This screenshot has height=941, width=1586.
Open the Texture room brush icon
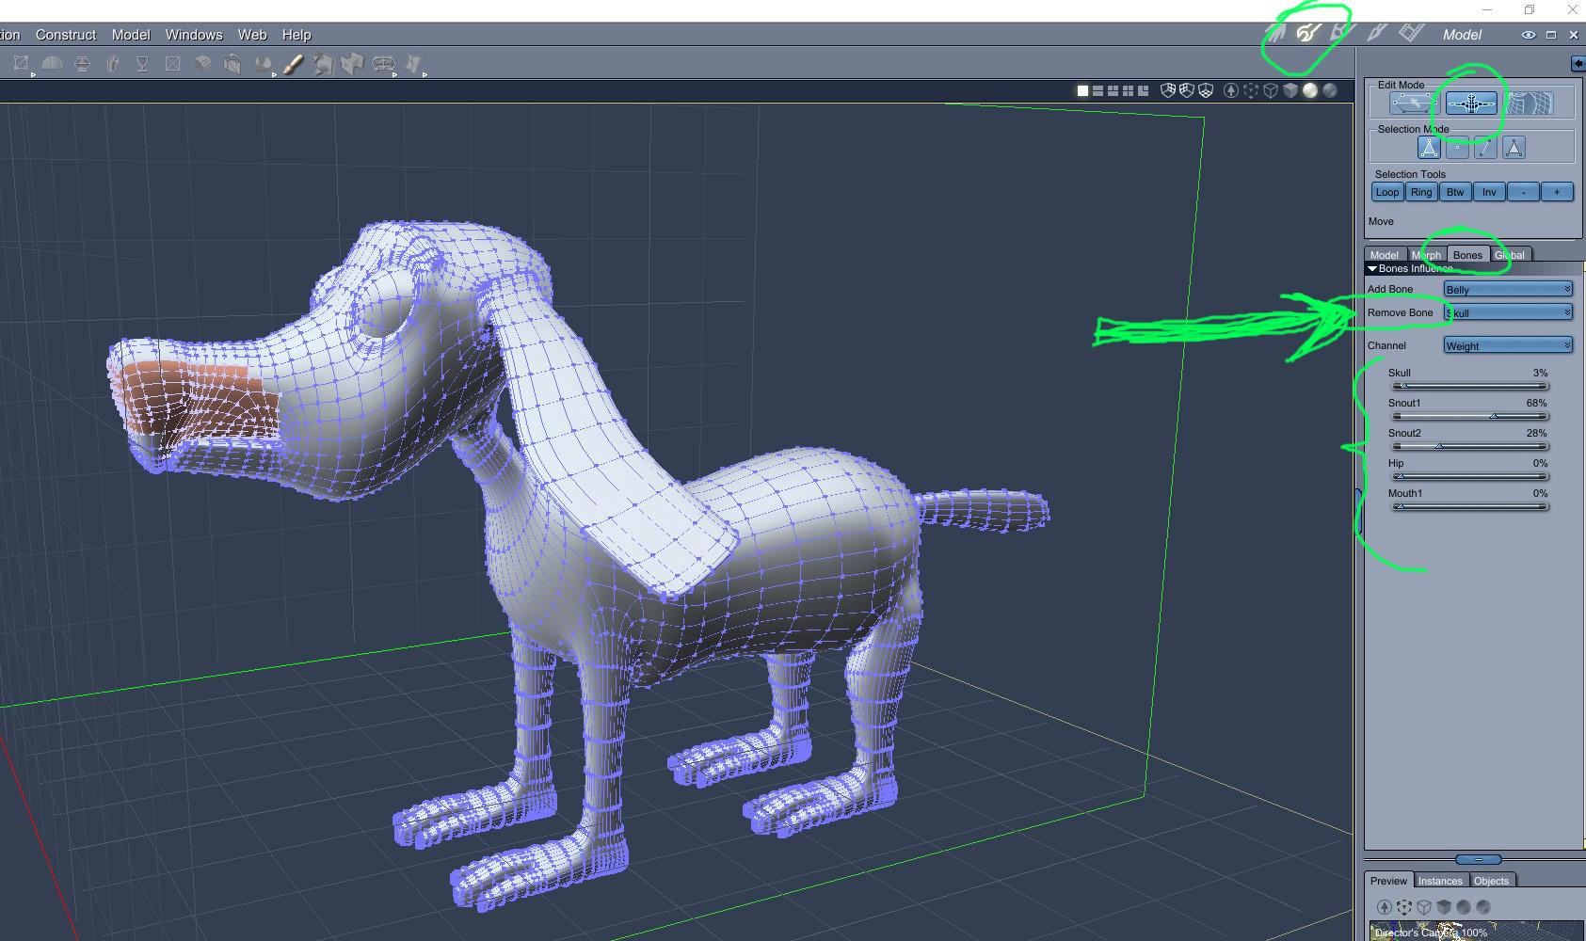(x=1376, y=34)
